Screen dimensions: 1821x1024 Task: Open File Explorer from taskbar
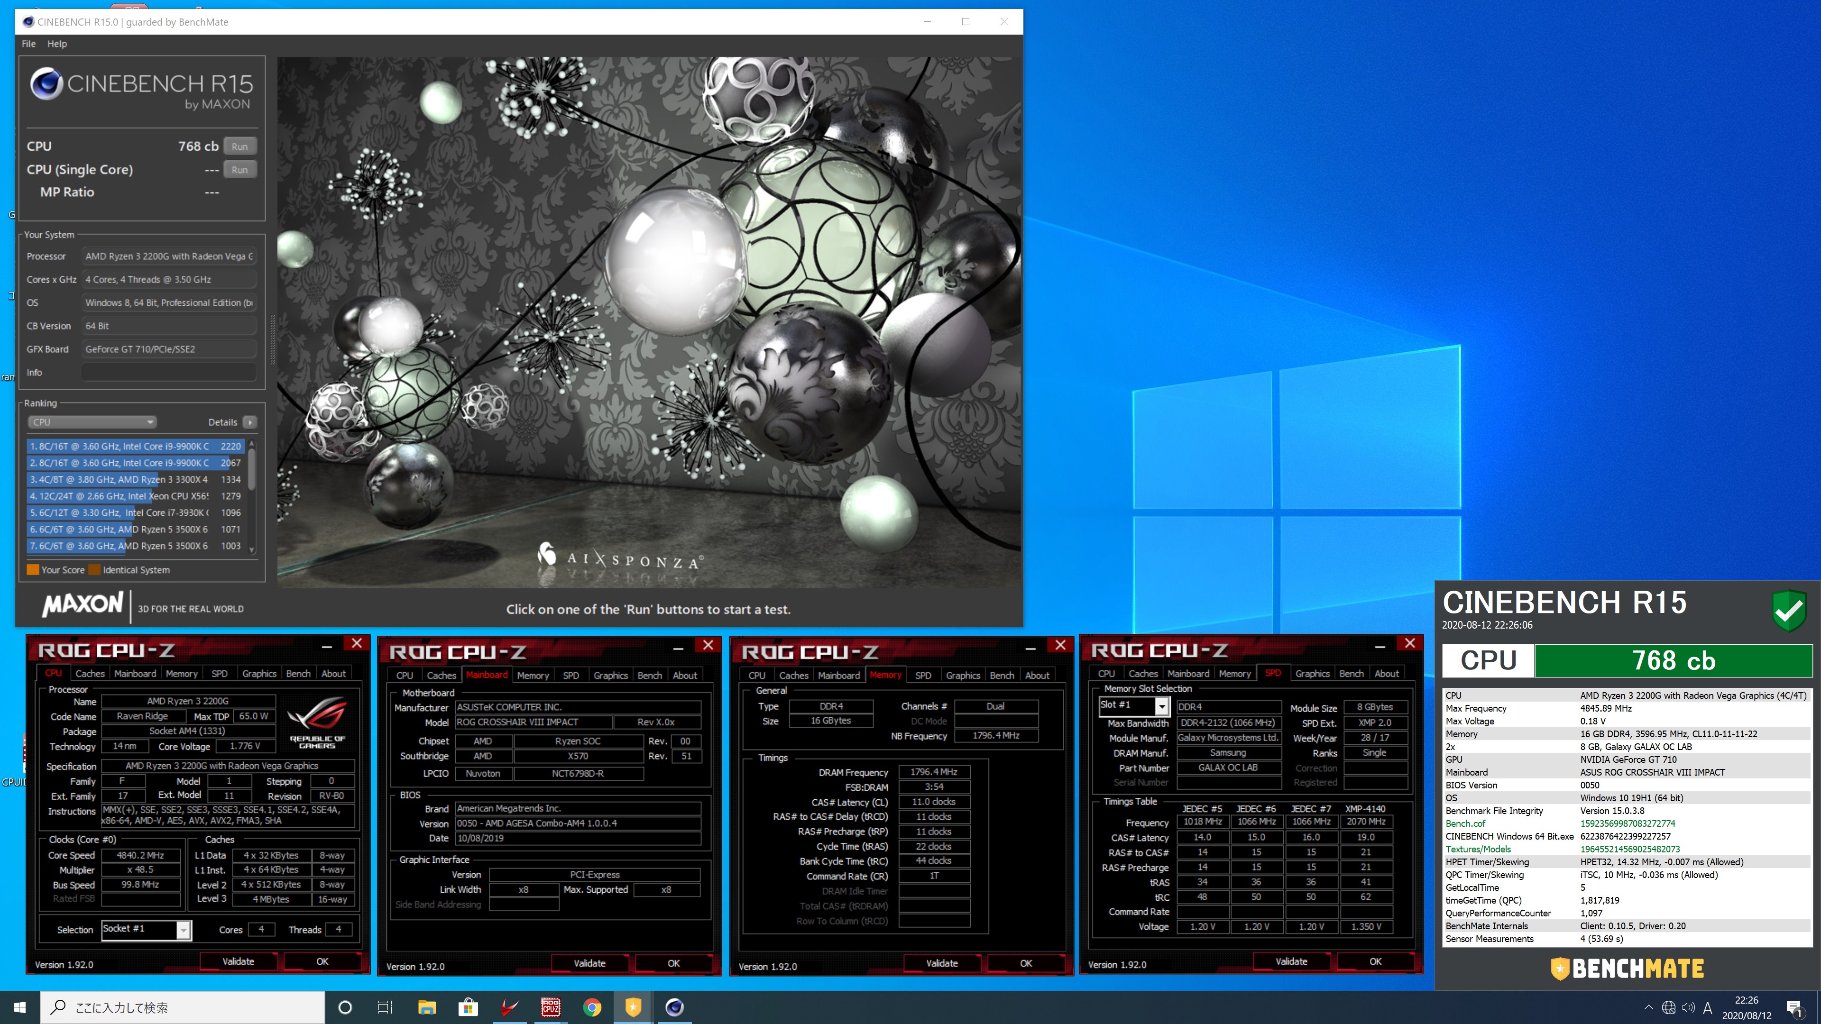[427, 1007]
